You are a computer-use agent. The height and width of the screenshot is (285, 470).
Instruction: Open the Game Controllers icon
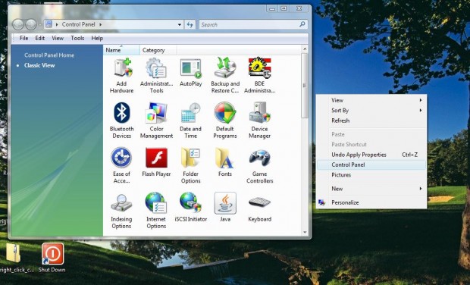click(x=259, y=166)
